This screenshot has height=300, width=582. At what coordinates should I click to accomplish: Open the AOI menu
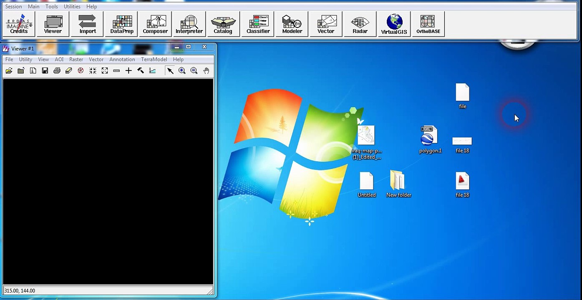(59, 60)
